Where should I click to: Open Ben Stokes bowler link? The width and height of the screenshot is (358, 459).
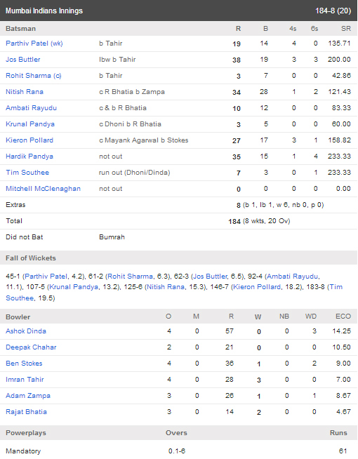pos(24,364)
